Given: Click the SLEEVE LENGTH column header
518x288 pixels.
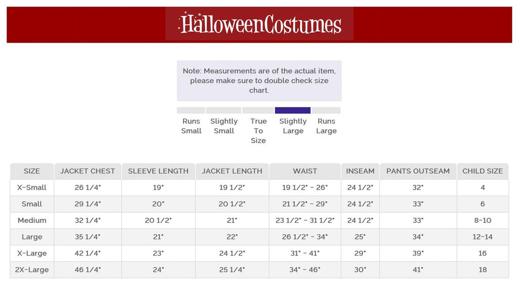Looking at the screenshot, I should click(158, 171).
